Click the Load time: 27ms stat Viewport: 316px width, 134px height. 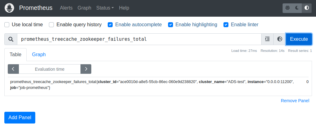coord(244,51)
